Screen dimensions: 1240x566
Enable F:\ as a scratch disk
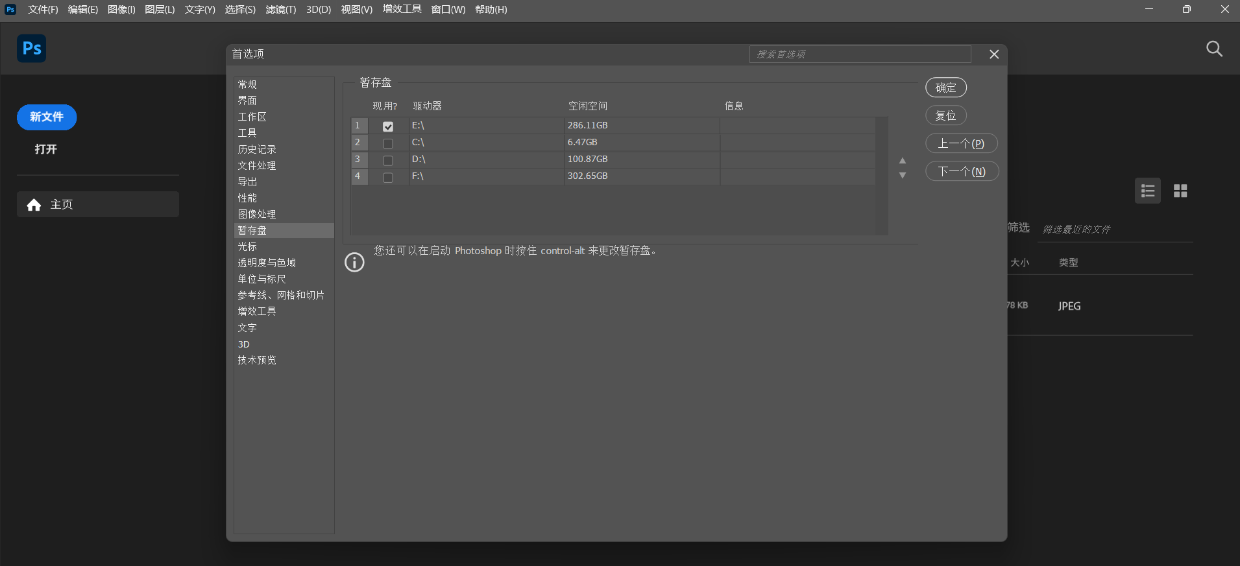coord(388,177)
